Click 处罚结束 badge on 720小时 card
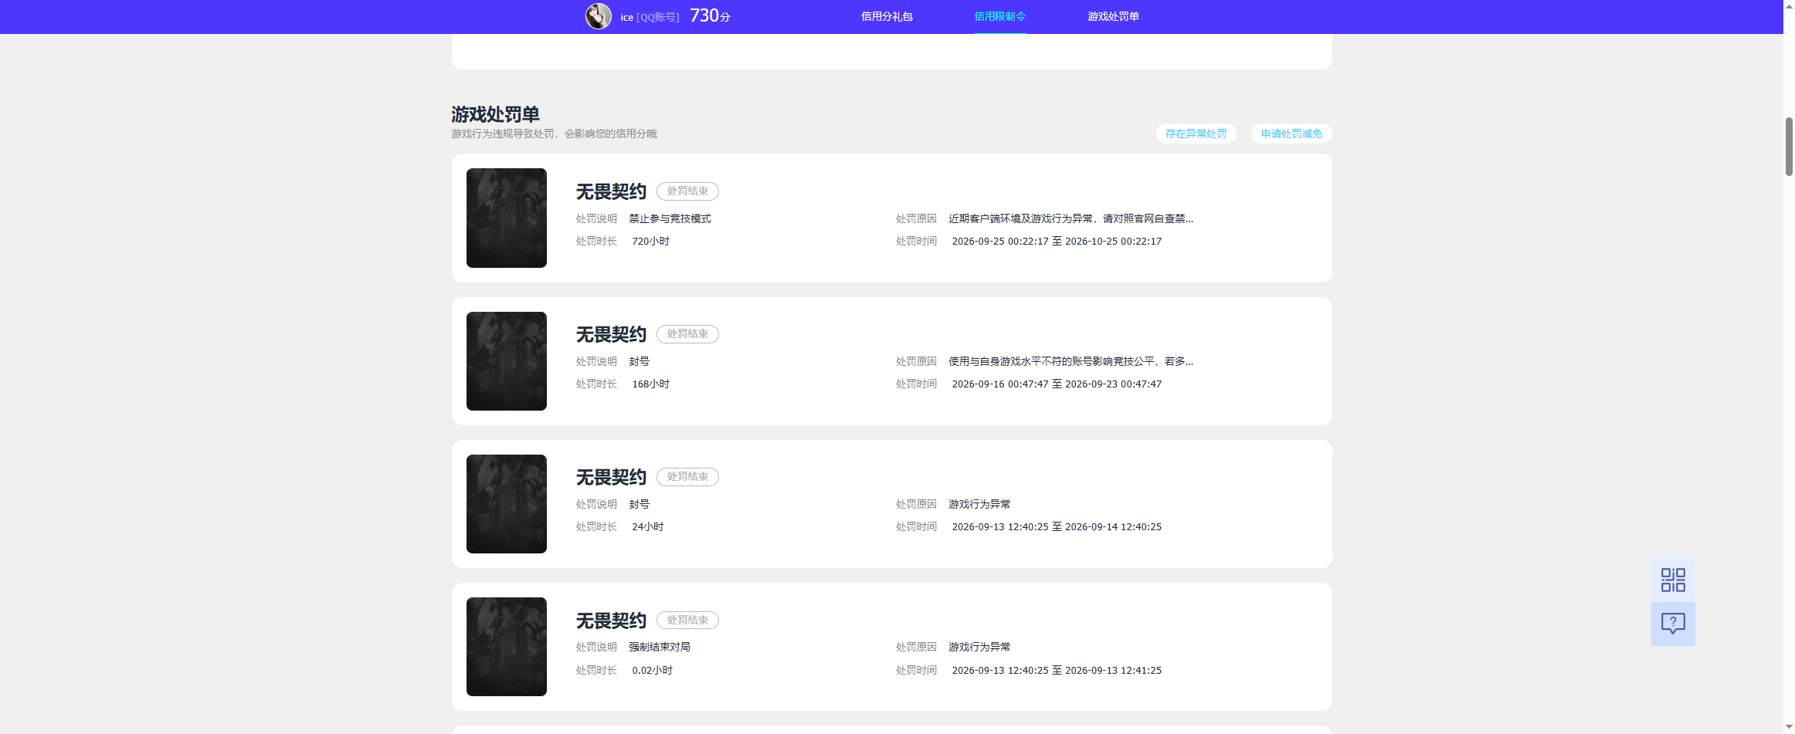Screen dimensions: 1795x734 click(x=687, y=191)
